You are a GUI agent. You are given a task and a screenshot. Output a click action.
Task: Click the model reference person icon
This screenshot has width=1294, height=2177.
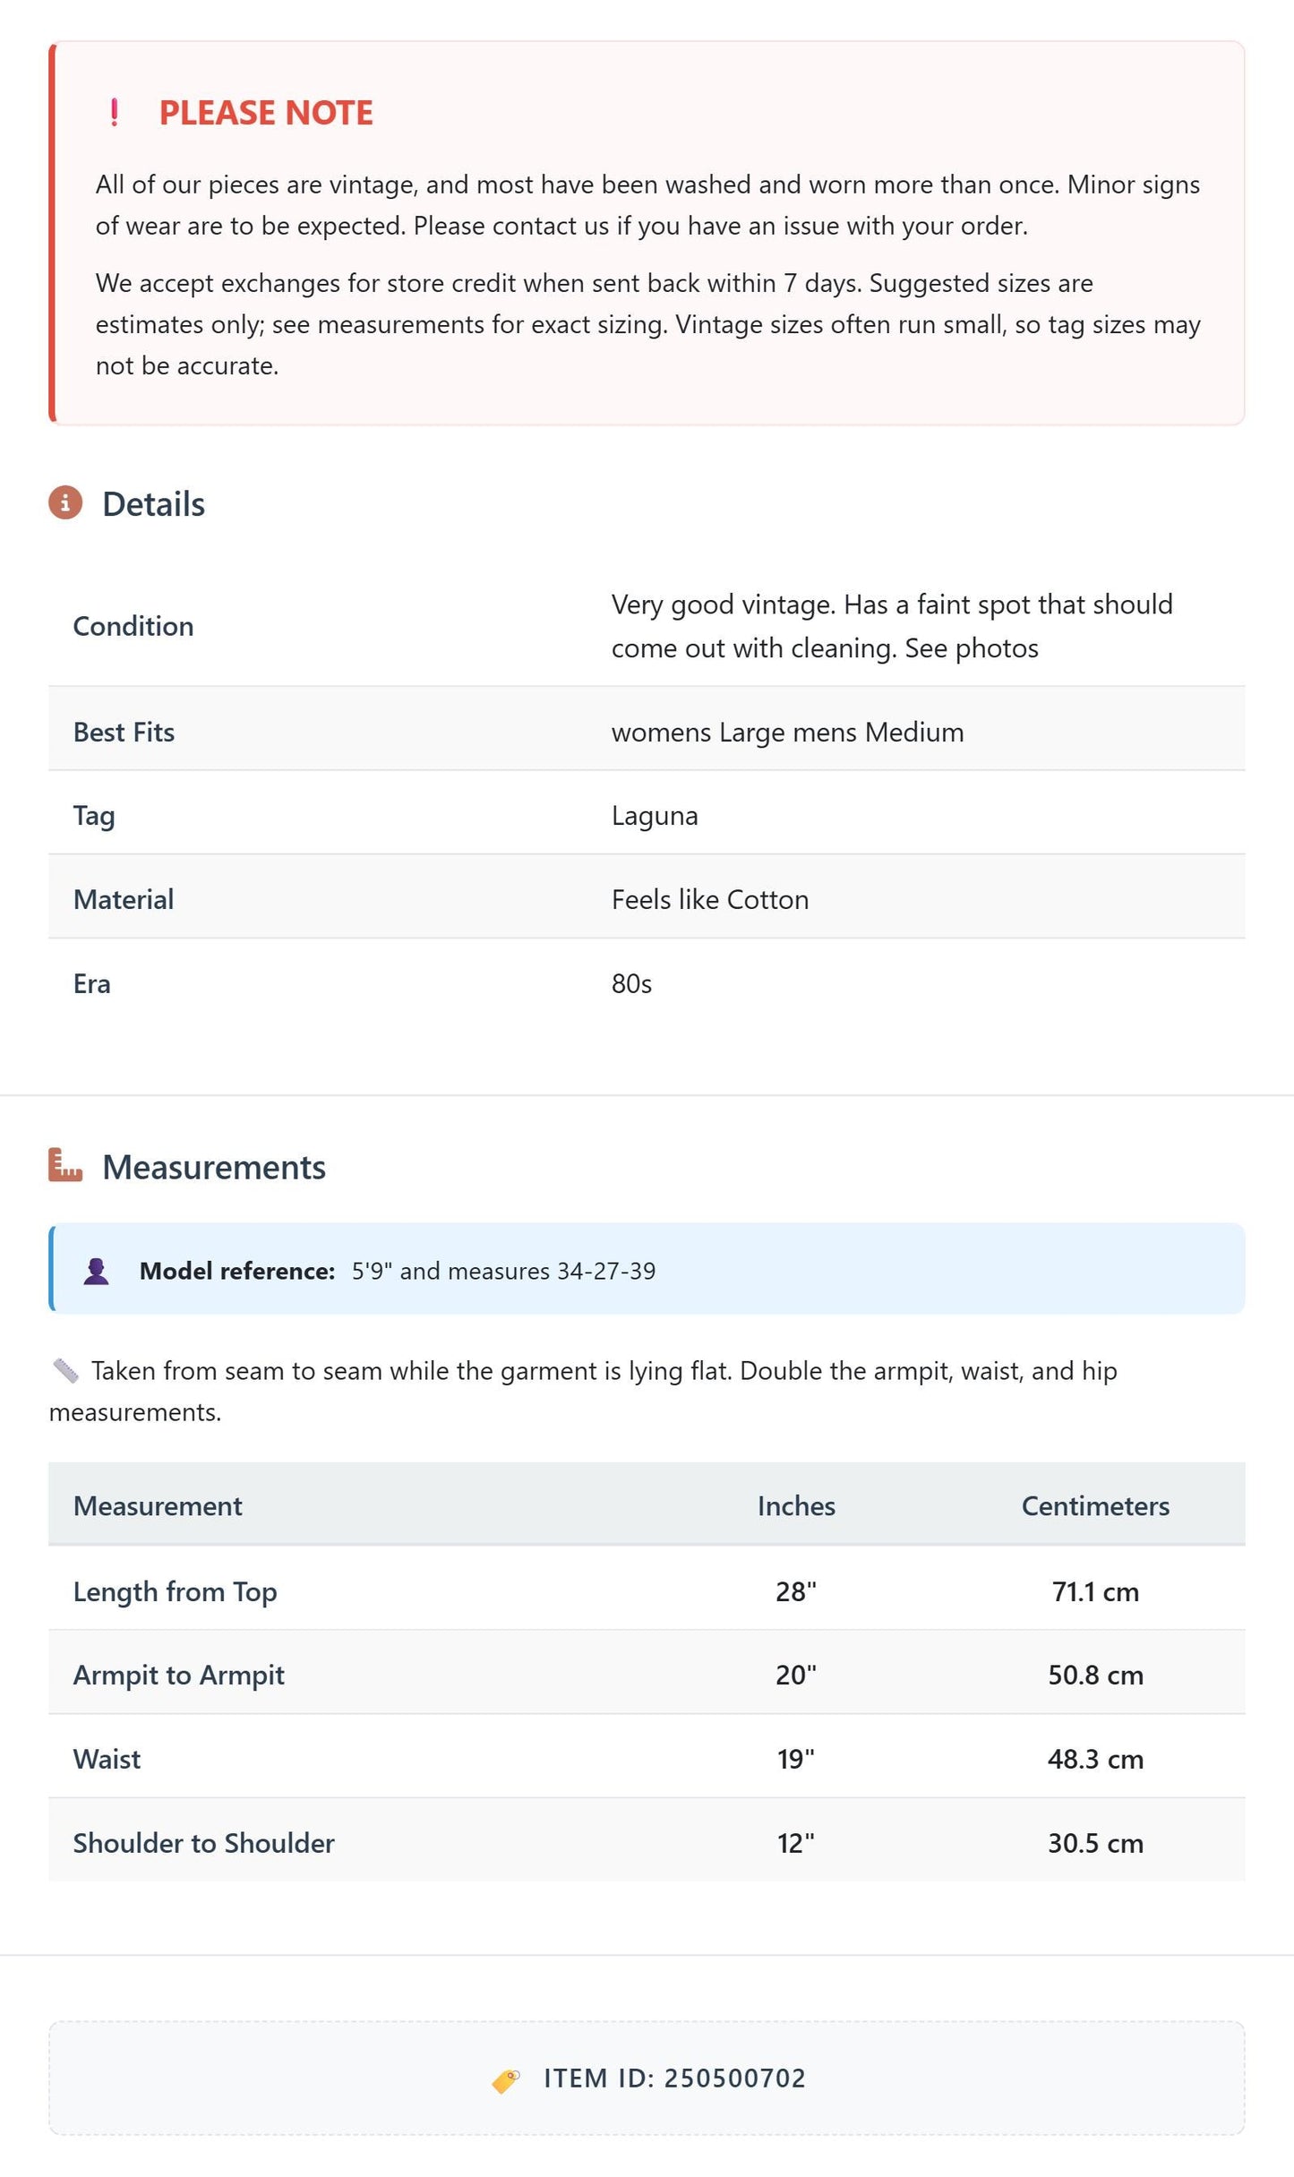tap(97, 1271)
